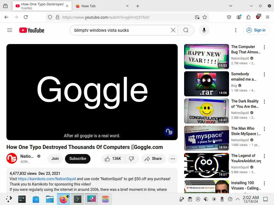The image size is (274, 205).
Task: Open video in Picture-in-Picture from address bar
Action: [x=197, y=17]
